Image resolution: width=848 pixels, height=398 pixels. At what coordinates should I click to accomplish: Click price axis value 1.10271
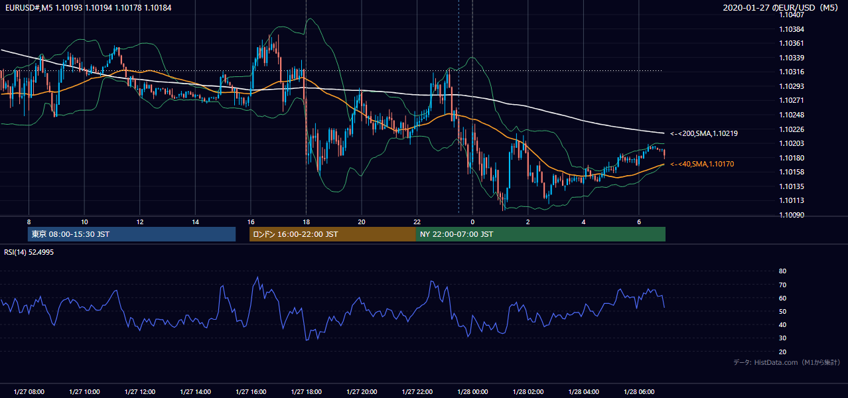[792, 100]
